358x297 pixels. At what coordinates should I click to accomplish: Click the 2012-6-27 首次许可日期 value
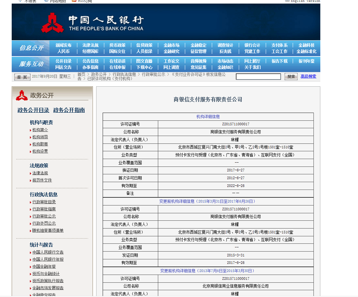pyautogui.click(x=236, y=178)
